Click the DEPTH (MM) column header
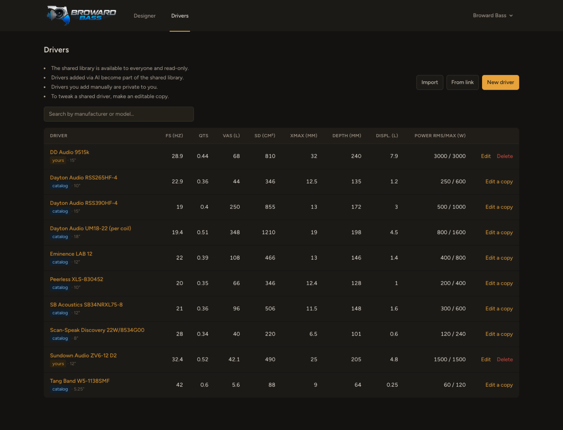 [x=347, y=136]
